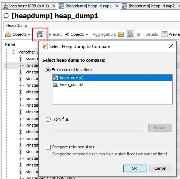The height and width of the screenshot is (179, 180).
Task: Click the heap_dump3 file icon
Action: pyautogui.click(x=55, y=85)
